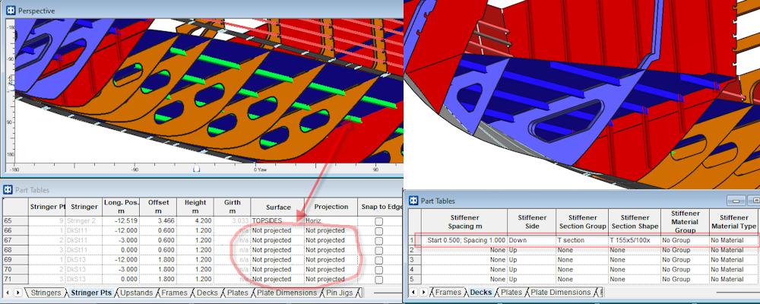Select the Frames tab in right panel
This screenshot has width=760, height=304.
tap(448, 292)
